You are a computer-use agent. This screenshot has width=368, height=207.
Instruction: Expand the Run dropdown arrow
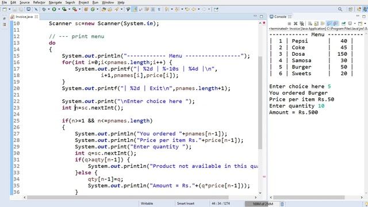tap(59, 9)
